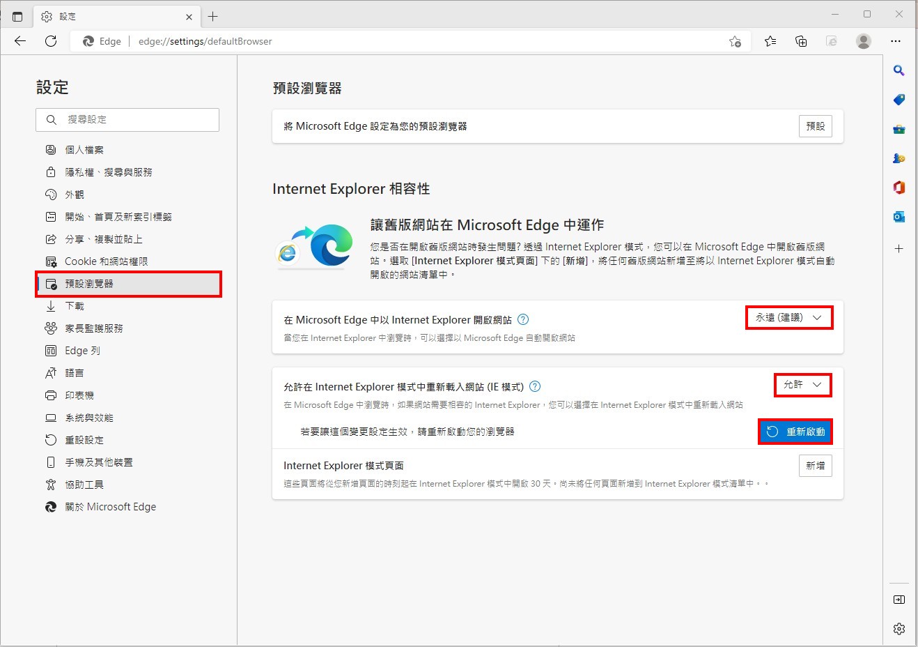Viewport: 918px width, 647px height.
Task: Close the 設定 tab
Action: 189,16
